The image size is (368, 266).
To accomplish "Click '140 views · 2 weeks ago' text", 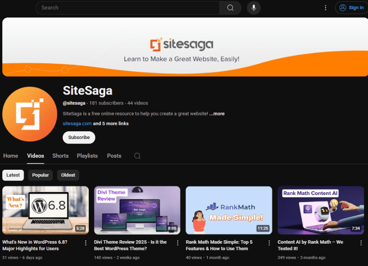I will click(x=117, y=258).
